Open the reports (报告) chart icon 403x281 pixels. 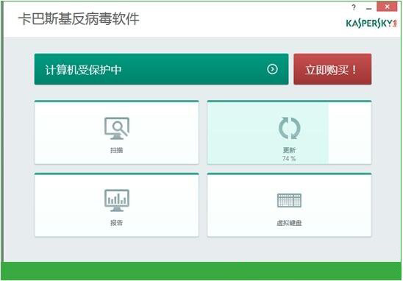tap(117, 201)
